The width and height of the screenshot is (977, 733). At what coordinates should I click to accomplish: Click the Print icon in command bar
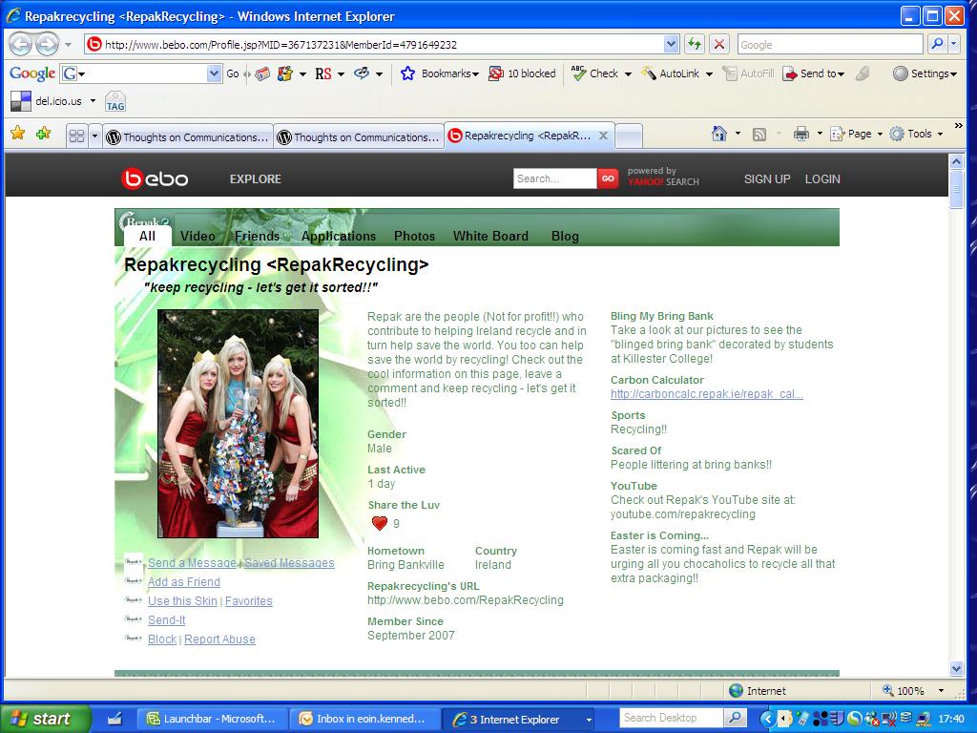point(801,134)
